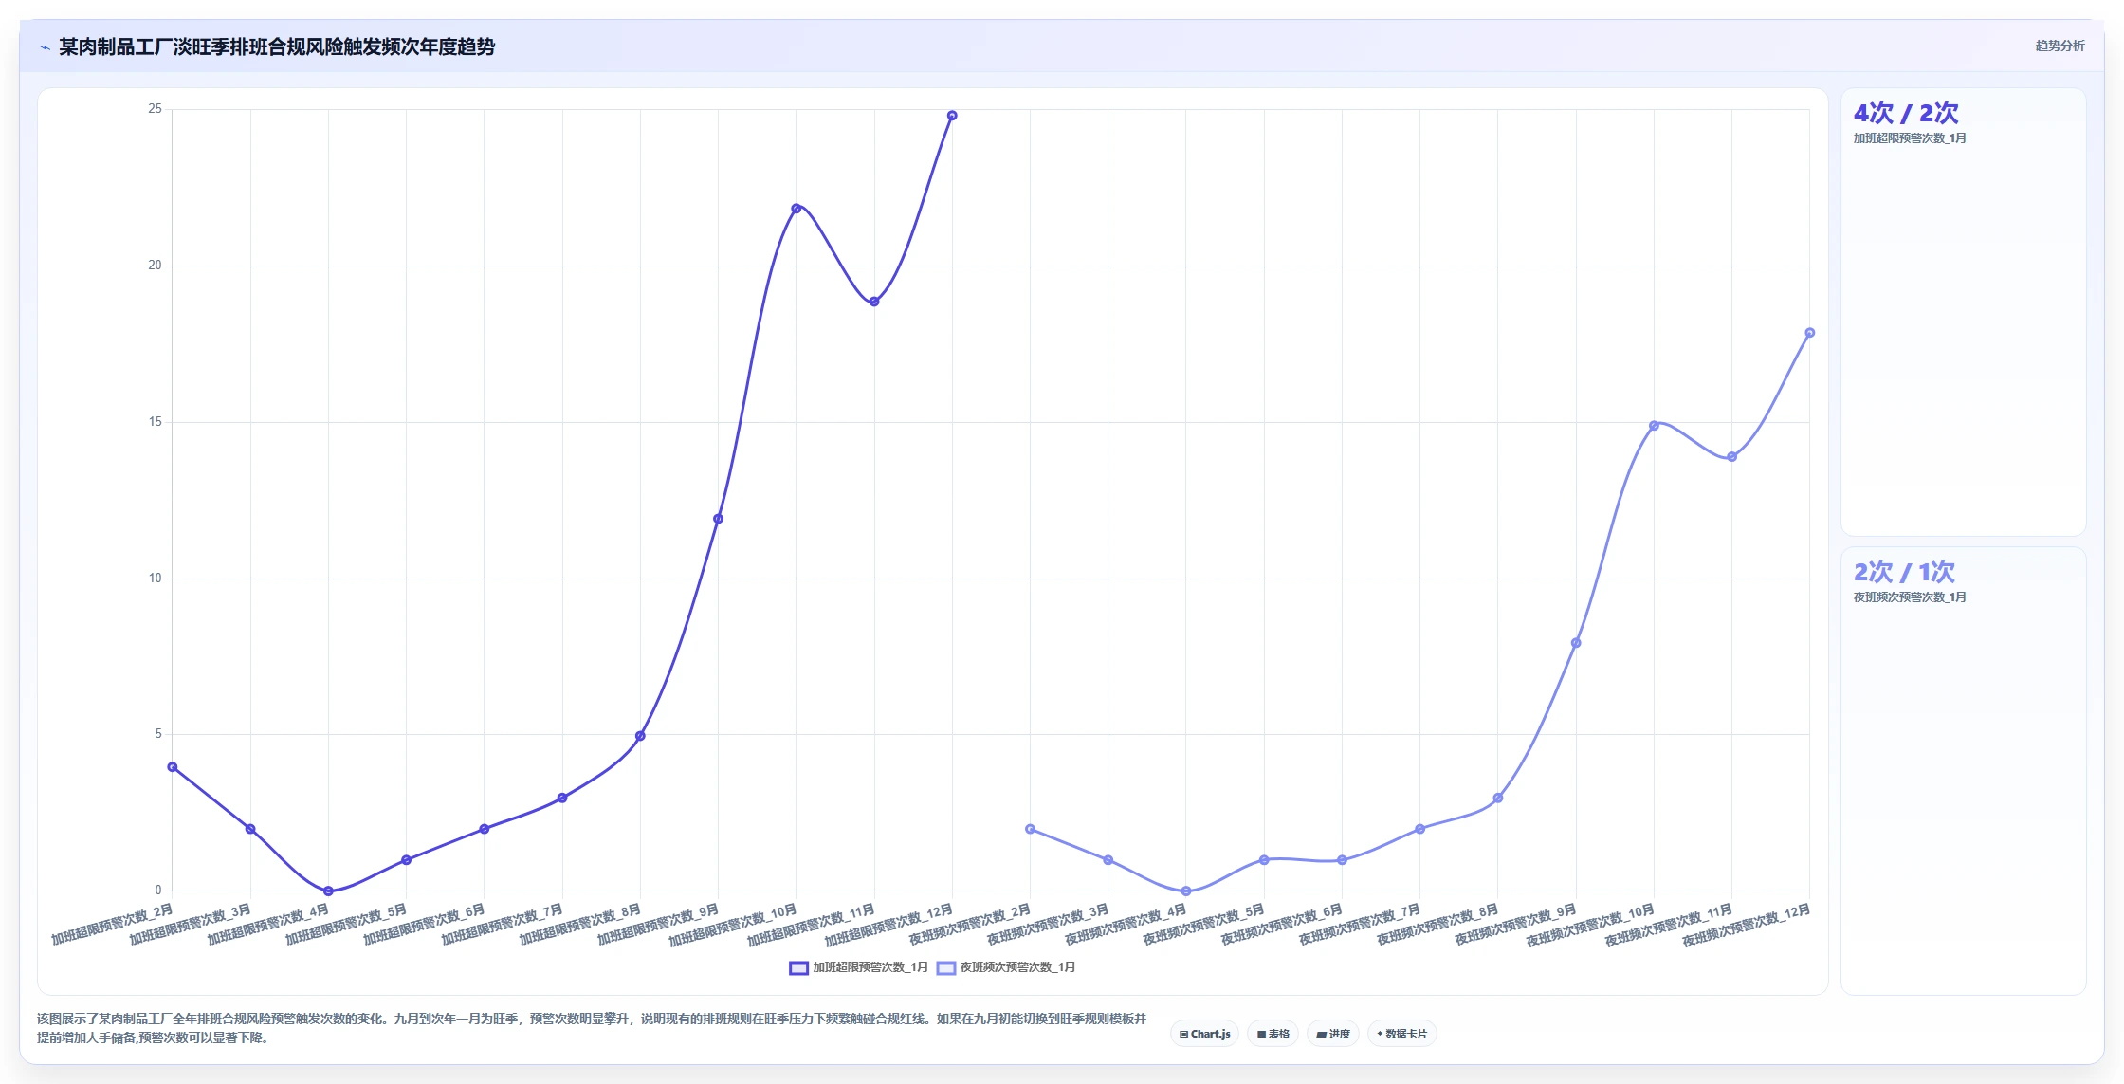Click the 夜班频次预警次数_4月 zero-value data point
Screen dimensions: 2124x1084
coord(1186,891)
